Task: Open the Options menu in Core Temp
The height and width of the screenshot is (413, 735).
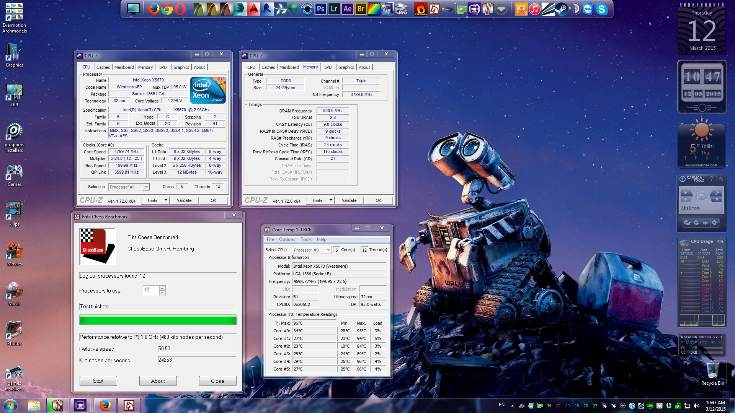Action: 287,239
